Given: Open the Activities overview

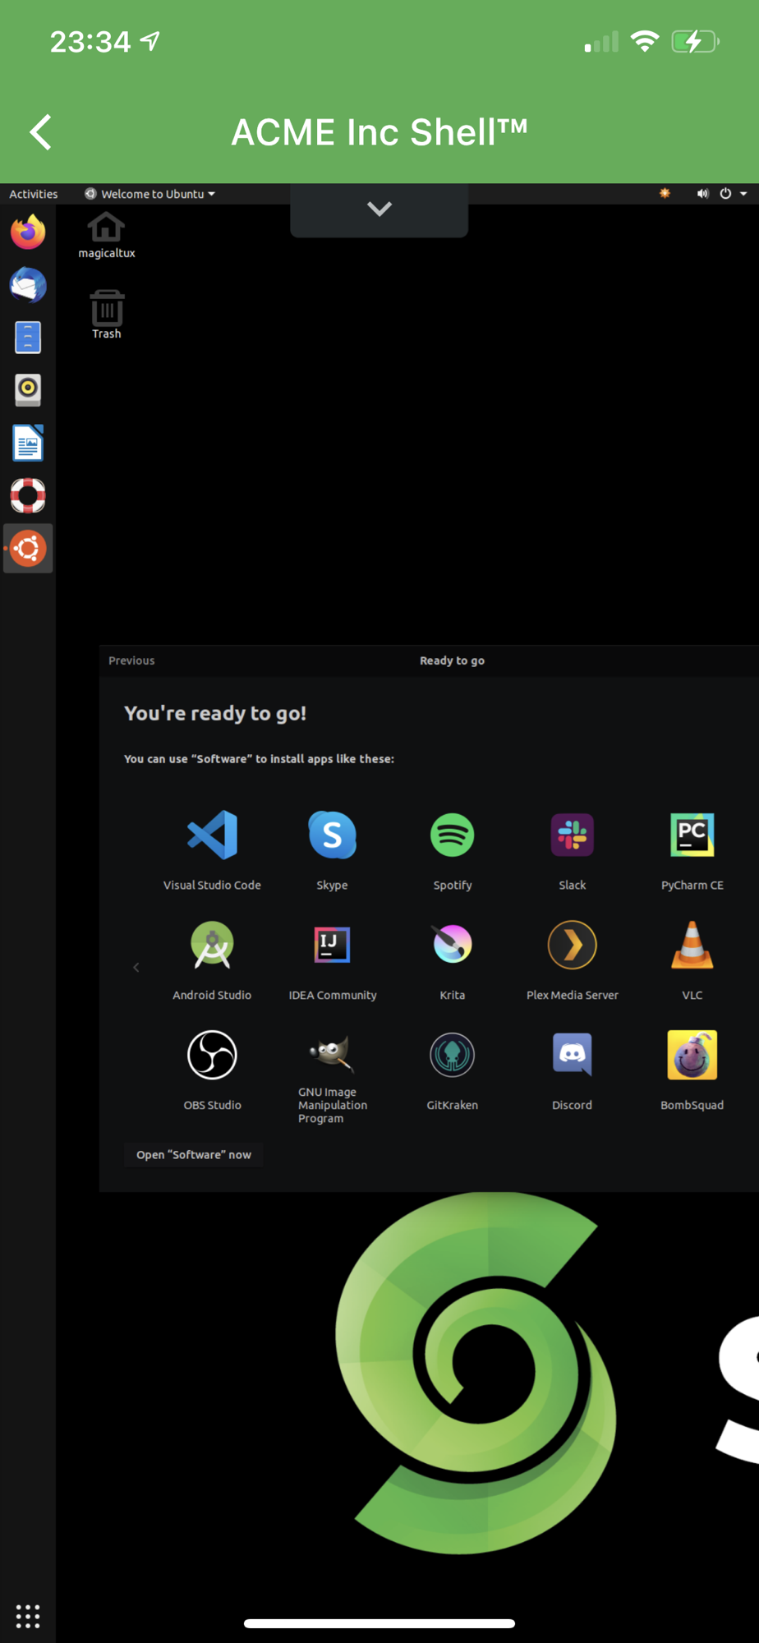Looking at the screenshot, I should 34,194.
